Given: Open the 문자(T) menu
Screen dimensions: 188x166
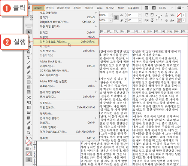Looking at the screenshot, I should coord(77,8).
